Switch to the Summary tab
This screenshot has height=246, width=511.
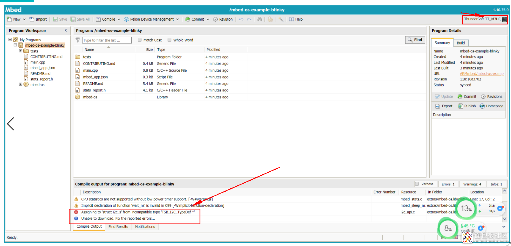click(442, 43)
